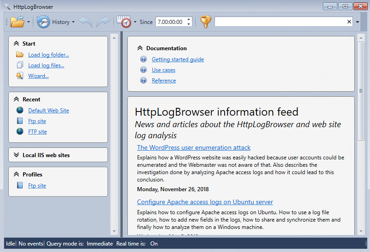The image size is (370, 252).
Task: Collapse the Recent section
Action: (17, 100)
